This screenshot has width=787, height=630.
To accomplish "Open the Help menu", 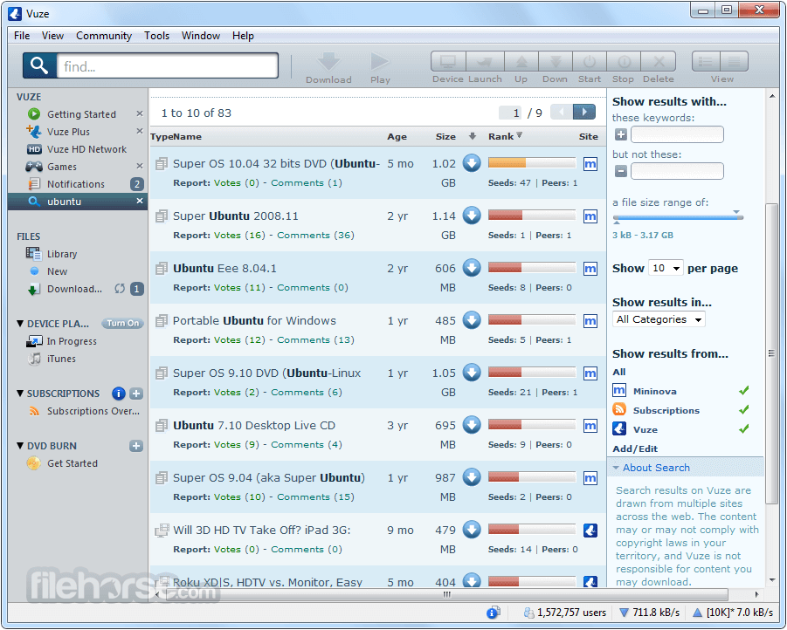I will 243,36.
